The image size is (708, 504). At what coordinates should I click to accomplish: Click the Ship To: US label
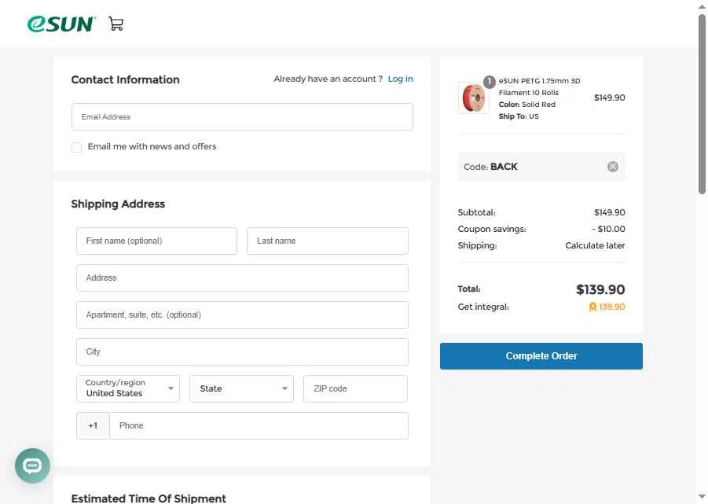tap(519, 116)
